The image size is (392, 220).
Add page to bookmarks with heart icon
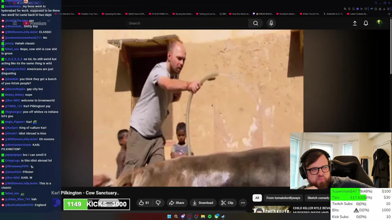pos(366,9)
